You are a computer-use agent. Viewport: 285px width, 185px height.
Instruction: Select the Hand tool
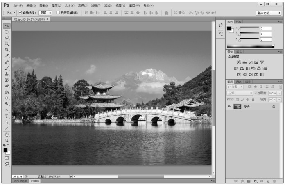pyautogui.click(x=7, y=134)
